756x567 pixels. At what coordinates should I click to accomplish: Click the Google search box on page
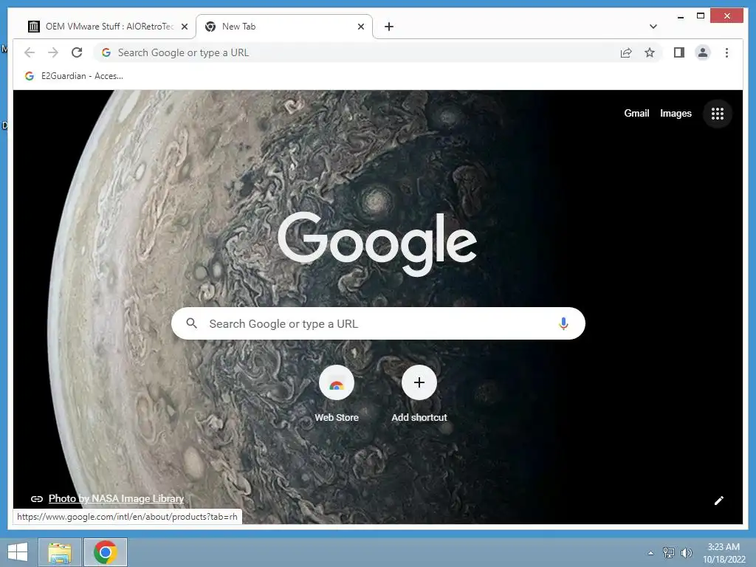tap(378, 323)
